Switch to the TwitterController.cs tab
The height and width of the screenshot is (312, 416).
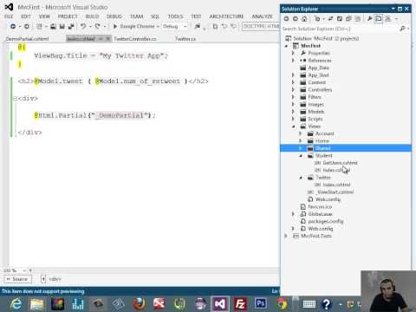[135, 39]
